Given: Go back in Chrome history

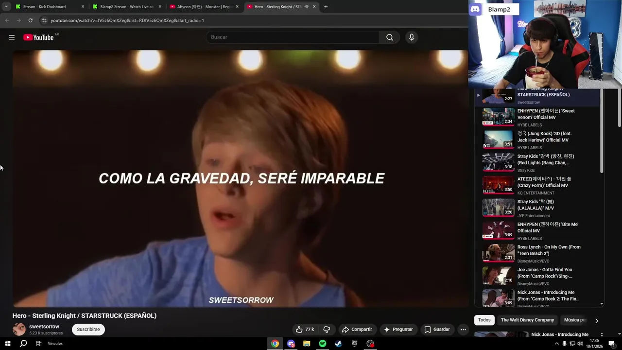Looking at the screenshot, I should pos(7,20).
